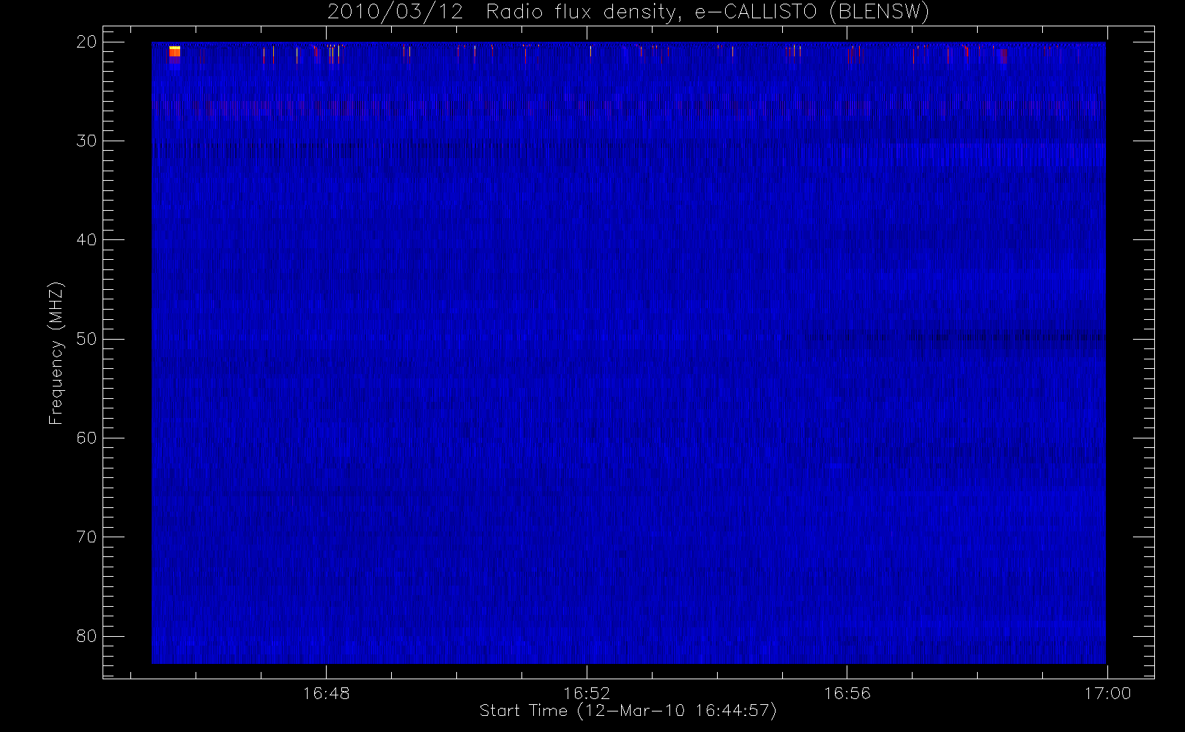Click the 'Frequency (MHz)' axis label
Image resolution: width=1185 pixels, height=732 pixels.
(56, 353)
